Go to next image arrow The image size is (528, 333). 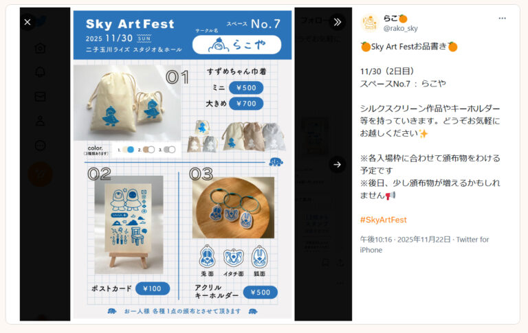[x=337, y=165]
